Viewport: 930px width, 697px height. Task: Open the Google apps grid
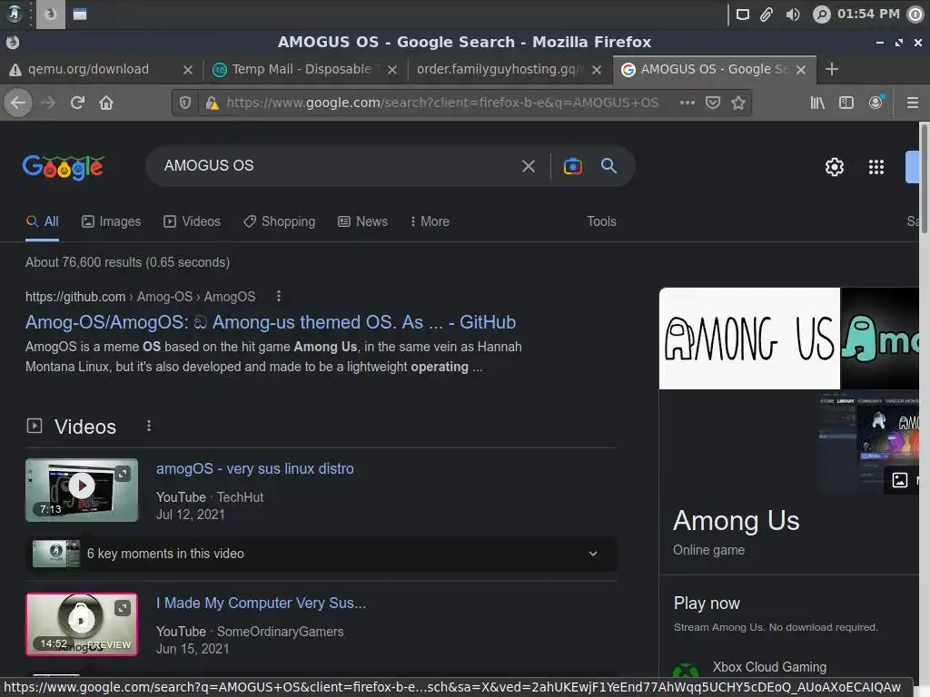click(876, 167)
